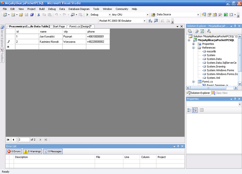Screen dimensions: 242x174
Task: Toggle auto-hide pin on Solution Explorer
Action: [x=235, y=26]
